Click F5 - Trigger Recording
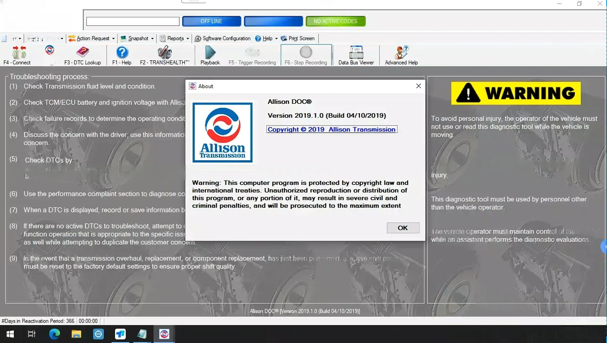 coord(252,55)
